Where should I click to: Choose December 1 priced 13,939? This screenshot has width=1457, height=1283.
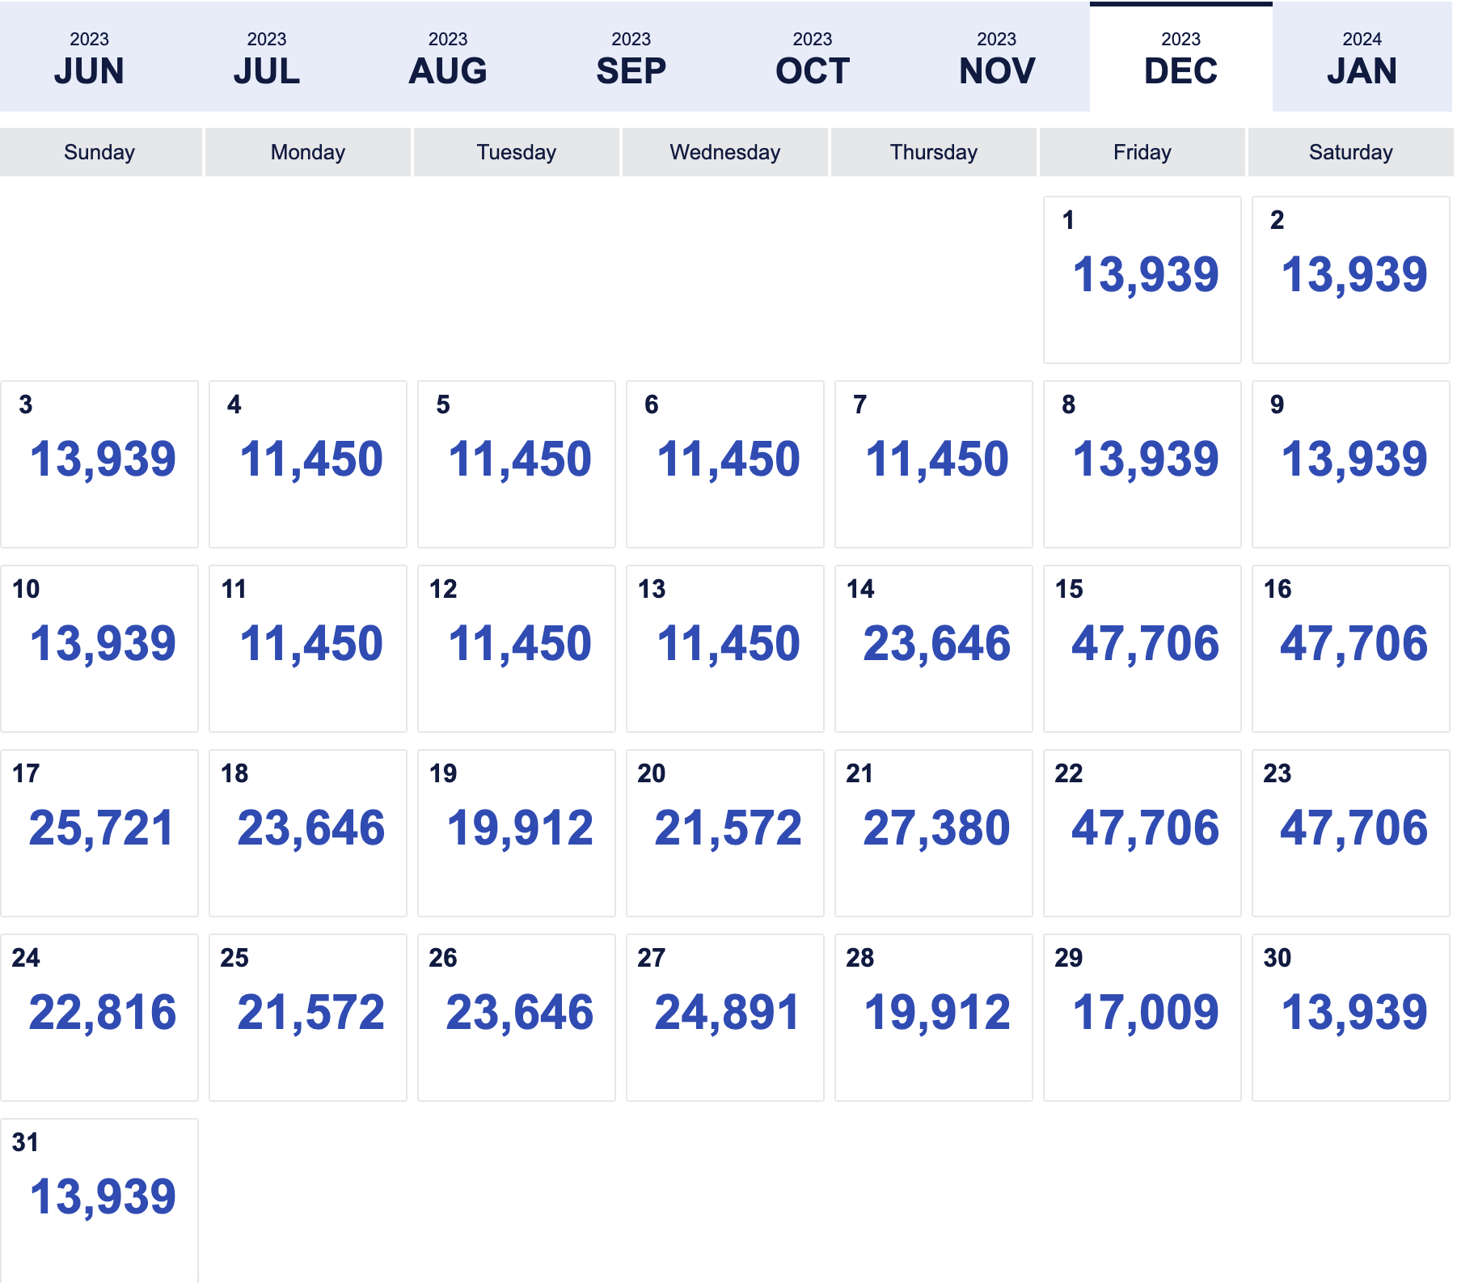pos(1142,280)
